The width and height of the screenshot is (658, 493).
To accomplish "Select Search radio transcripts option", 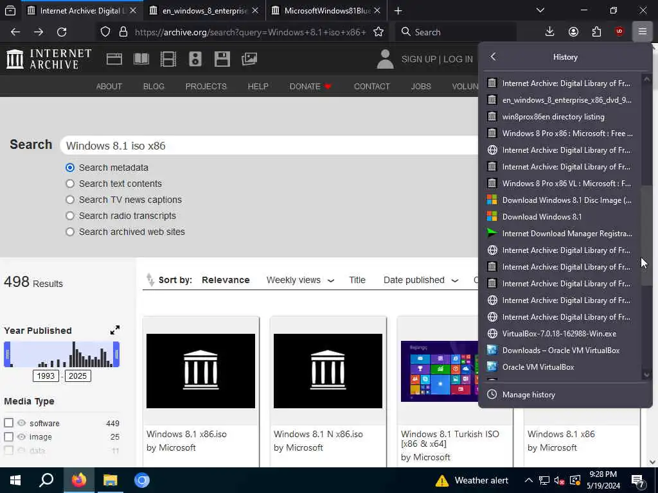I will point(70,216).
